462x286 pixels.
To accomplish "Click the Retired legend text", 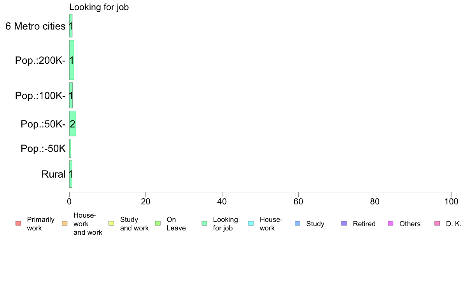I will point(364,224).
